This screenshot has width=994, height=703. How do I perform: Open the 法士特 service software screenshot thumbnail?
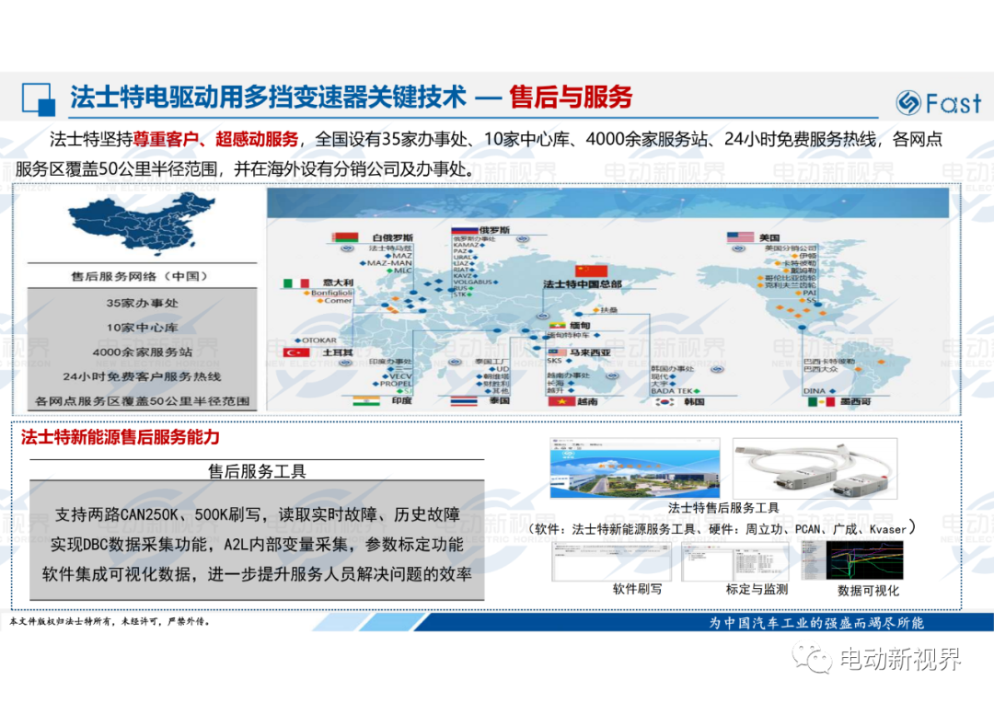pyautogui.click(x=634, y=467)
